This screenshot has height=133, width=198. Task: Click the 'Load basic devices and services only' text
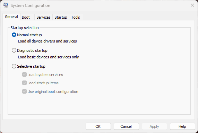pos(48,57)
